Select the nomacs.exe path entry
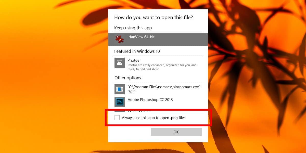The height and width of the screenshot is (153, 306). 164,89
